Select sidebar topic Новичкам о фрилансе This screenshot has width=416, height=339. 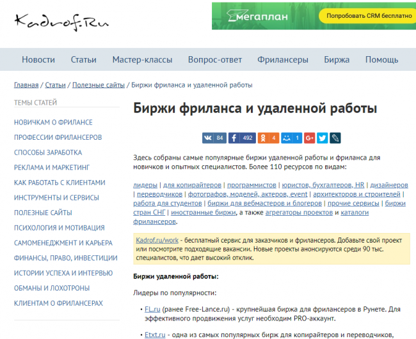(x=53, y=122)
